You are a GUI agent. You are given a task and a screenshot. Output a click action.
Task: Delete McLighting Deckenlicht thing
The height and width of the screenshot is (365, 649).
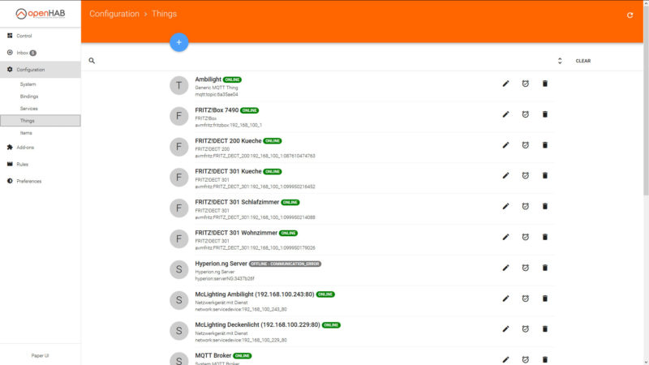(x=544, y=329)
